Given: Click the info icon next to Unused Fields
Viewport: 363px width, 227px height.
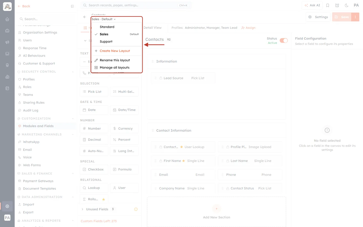Looking at the screenshot, I should coord(136,209).
